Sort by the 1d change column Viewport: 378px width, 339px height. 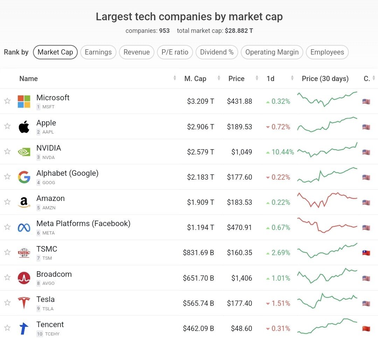[271, 79]
